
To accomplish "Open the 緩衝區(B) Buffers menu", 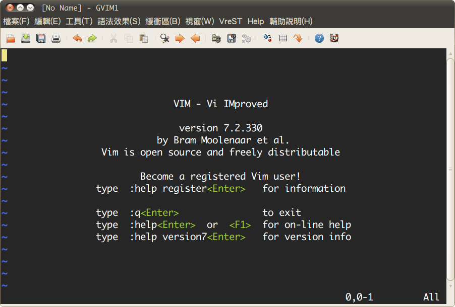I will click(163, 22).
